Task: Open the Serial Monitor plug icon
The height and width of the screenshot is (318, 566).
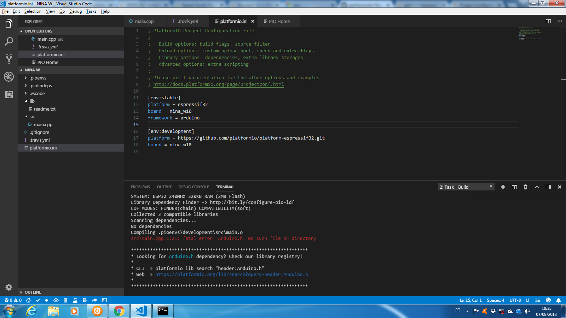Action: [94, 300]
